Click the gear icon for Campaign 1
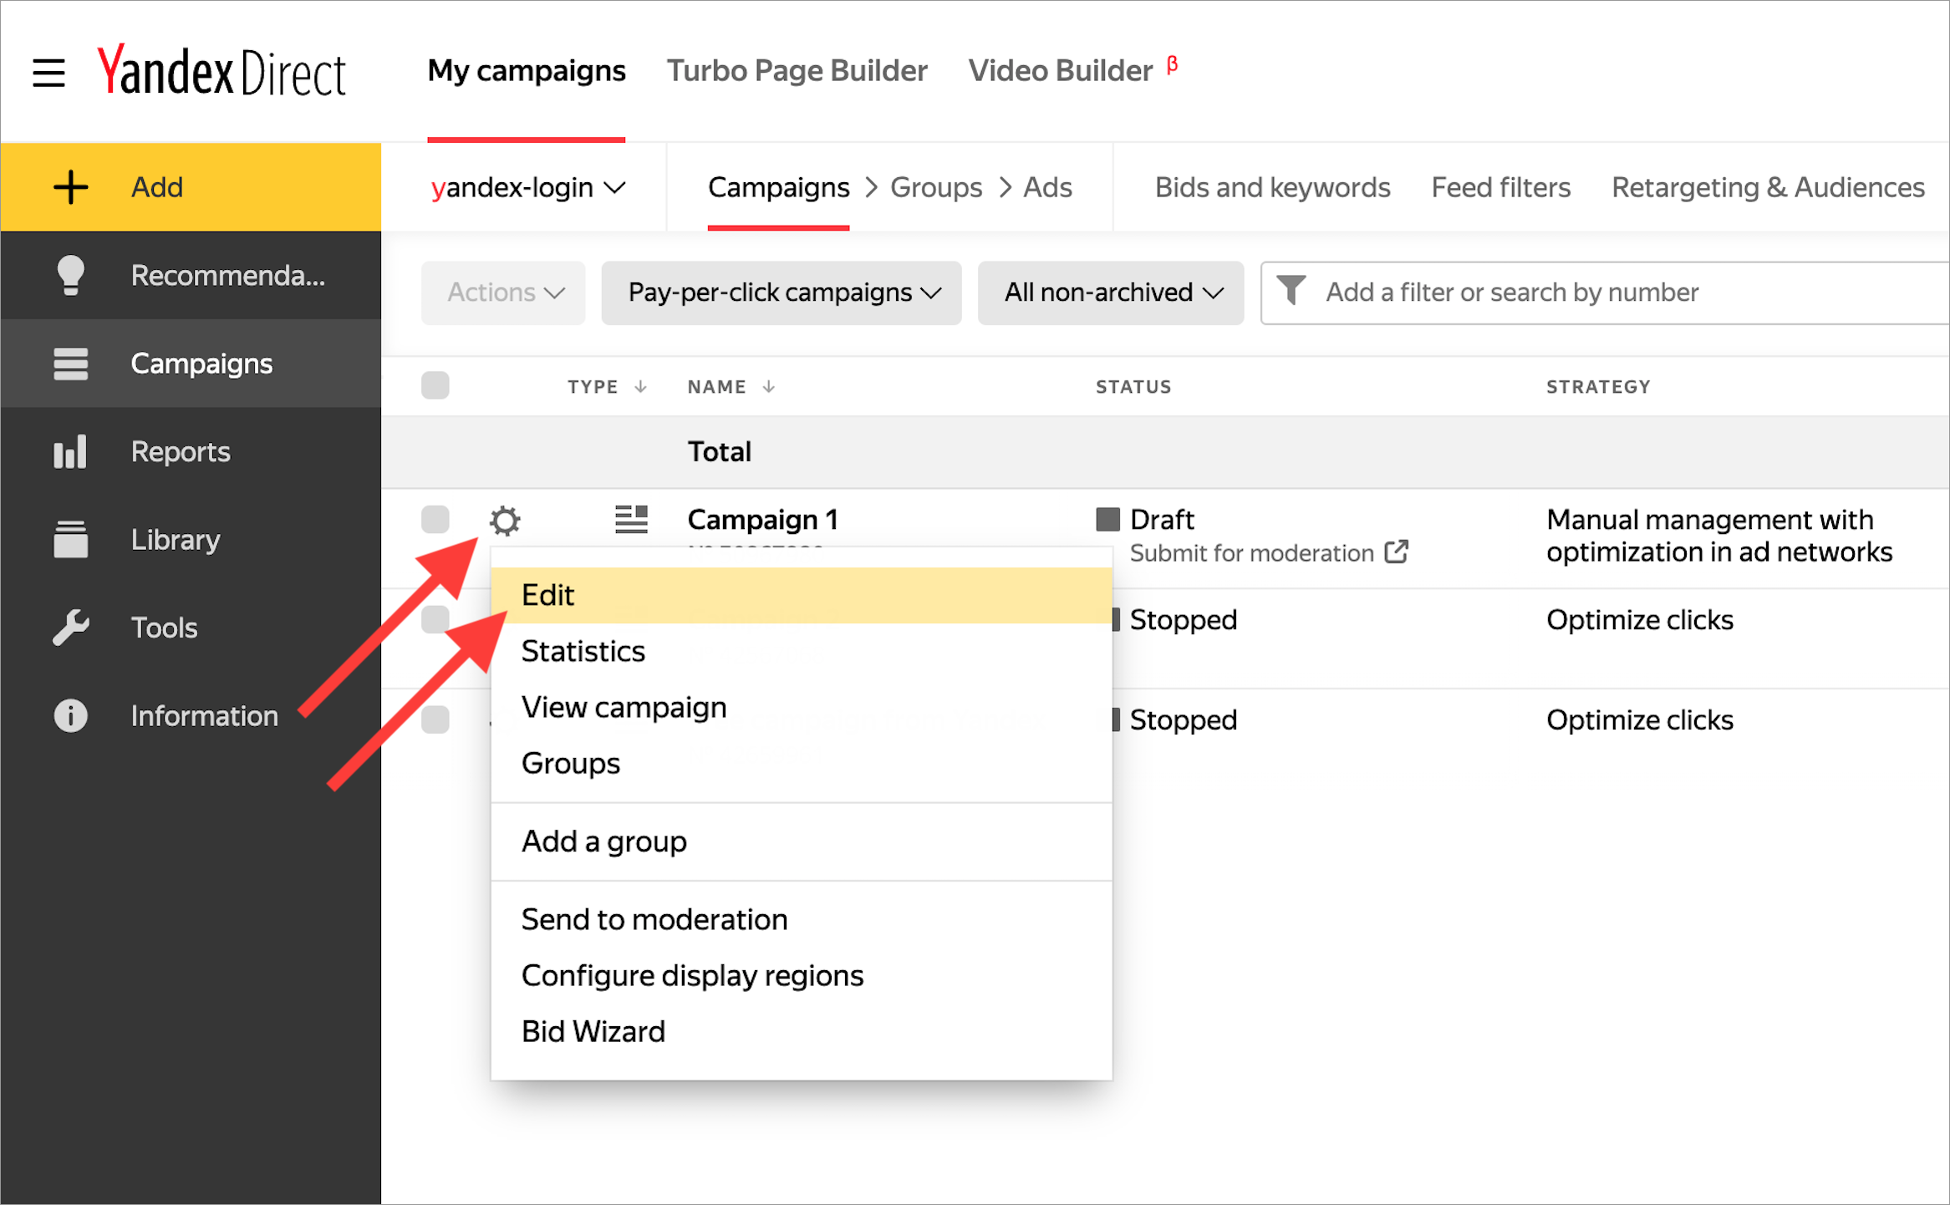The height and width of the screenshot is (1205, 1950). click(x=505, y=521)
